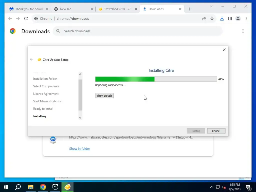The height and width of the screenshot is (192, 256).
Task: Open a new tab with plus button
Action: pyautogui.click(x=189, y=9)
